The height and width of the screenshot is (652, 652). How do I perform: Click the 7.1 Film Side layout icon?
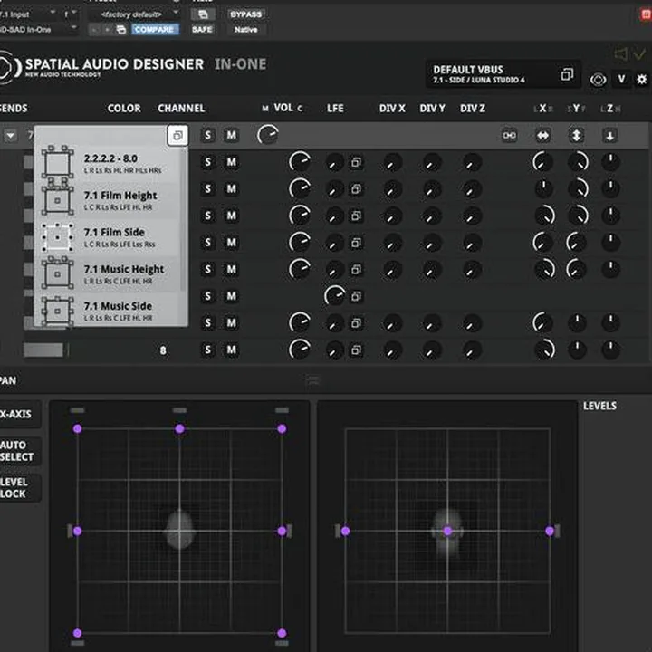pyautogui.click(x=57, y=237)
